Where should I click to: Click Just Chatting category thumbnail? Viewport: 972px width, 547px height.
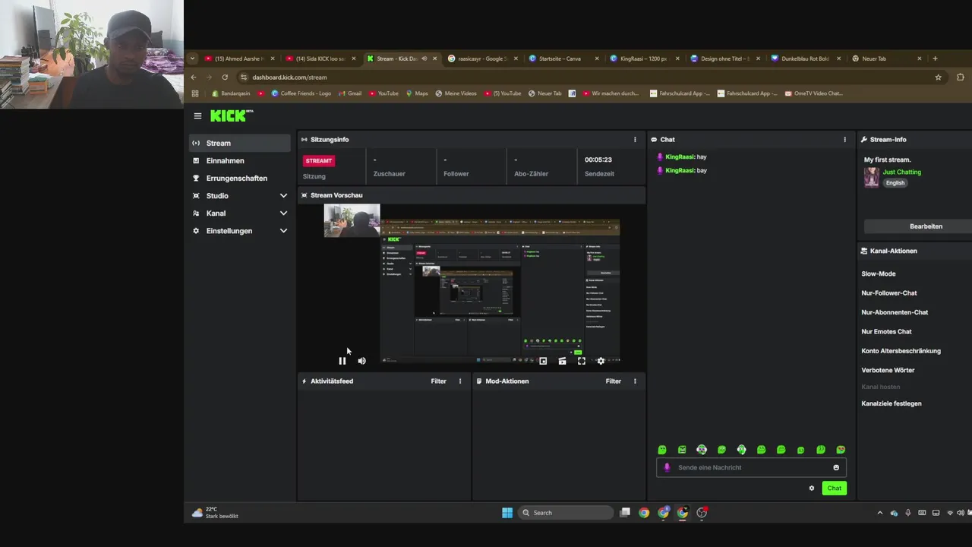872,177
